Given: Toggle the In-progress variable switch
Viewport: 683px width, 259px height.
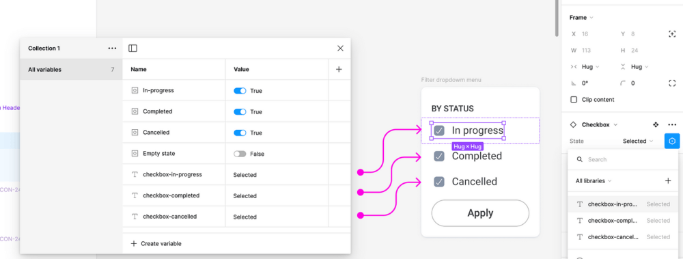Looking at the screenshot, I should (240, 91).
